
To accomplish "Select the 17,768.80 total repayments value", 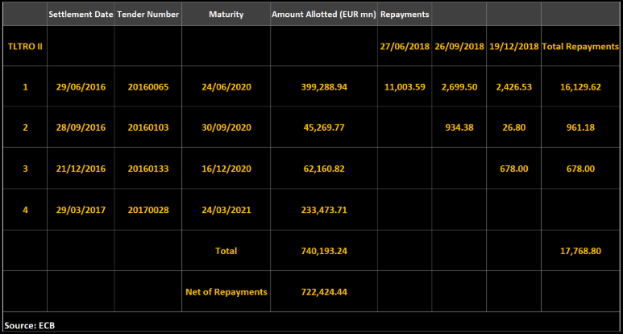I will (x=581, y=251).
